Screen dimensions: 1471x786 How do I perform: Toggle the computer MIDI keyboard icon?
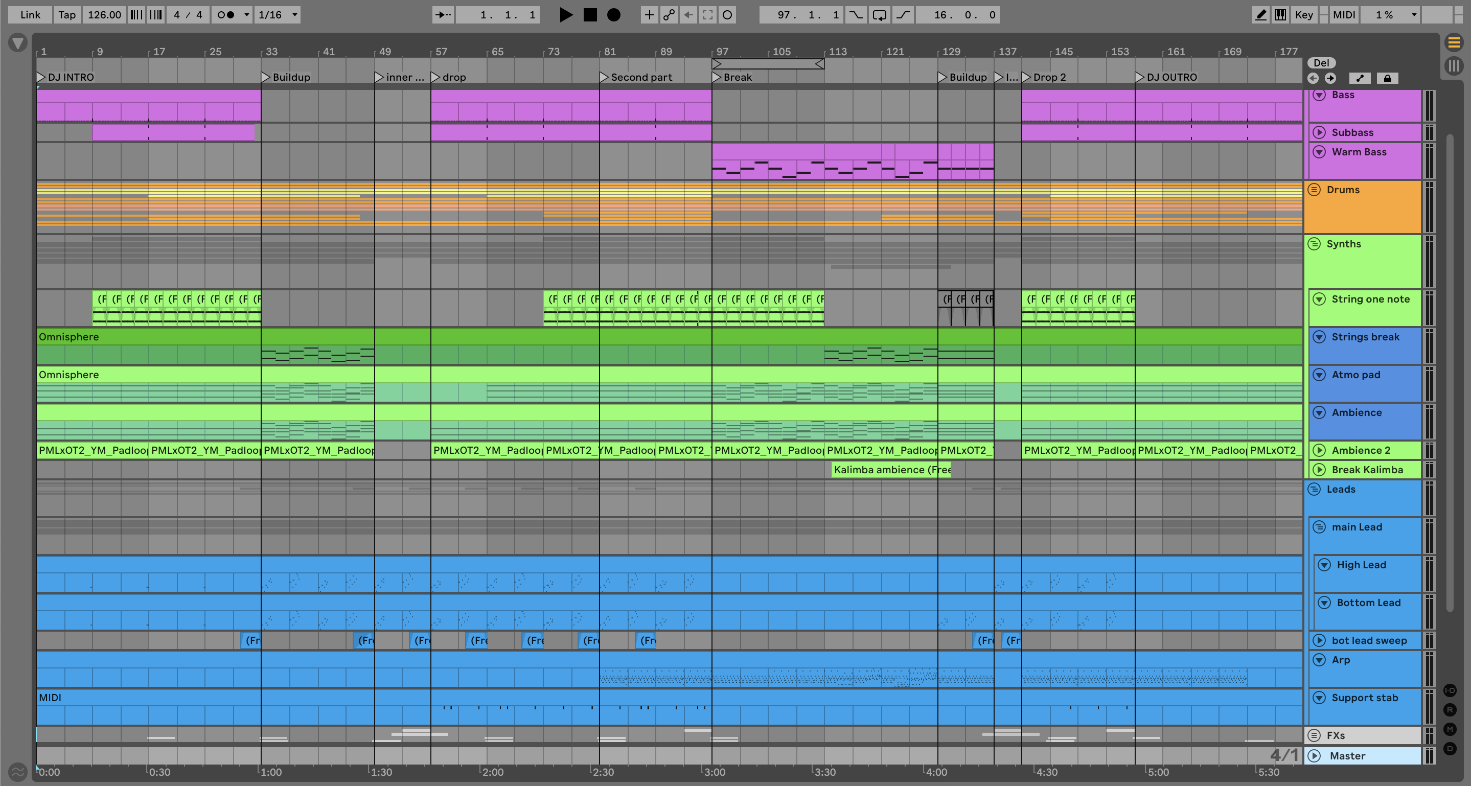tap(1280, 15)
